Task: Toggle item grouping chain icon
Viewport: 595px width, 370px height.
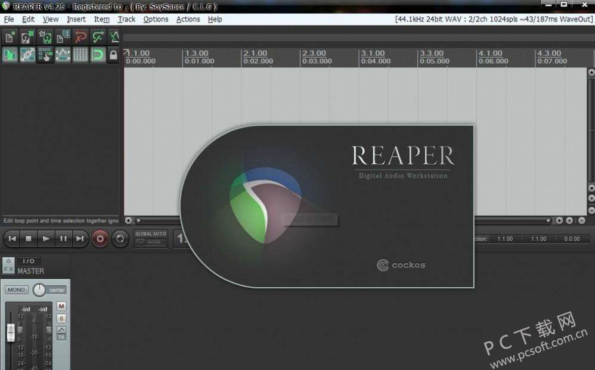Action: point(27,55)
